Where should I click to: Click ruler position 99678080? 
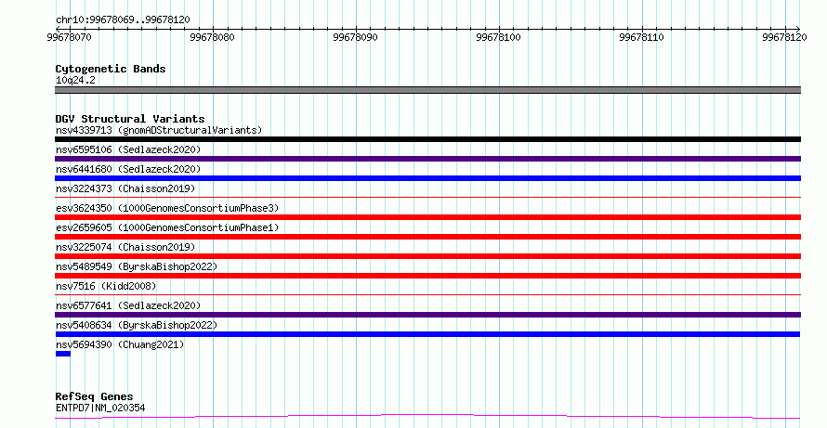tap(212, 37)
